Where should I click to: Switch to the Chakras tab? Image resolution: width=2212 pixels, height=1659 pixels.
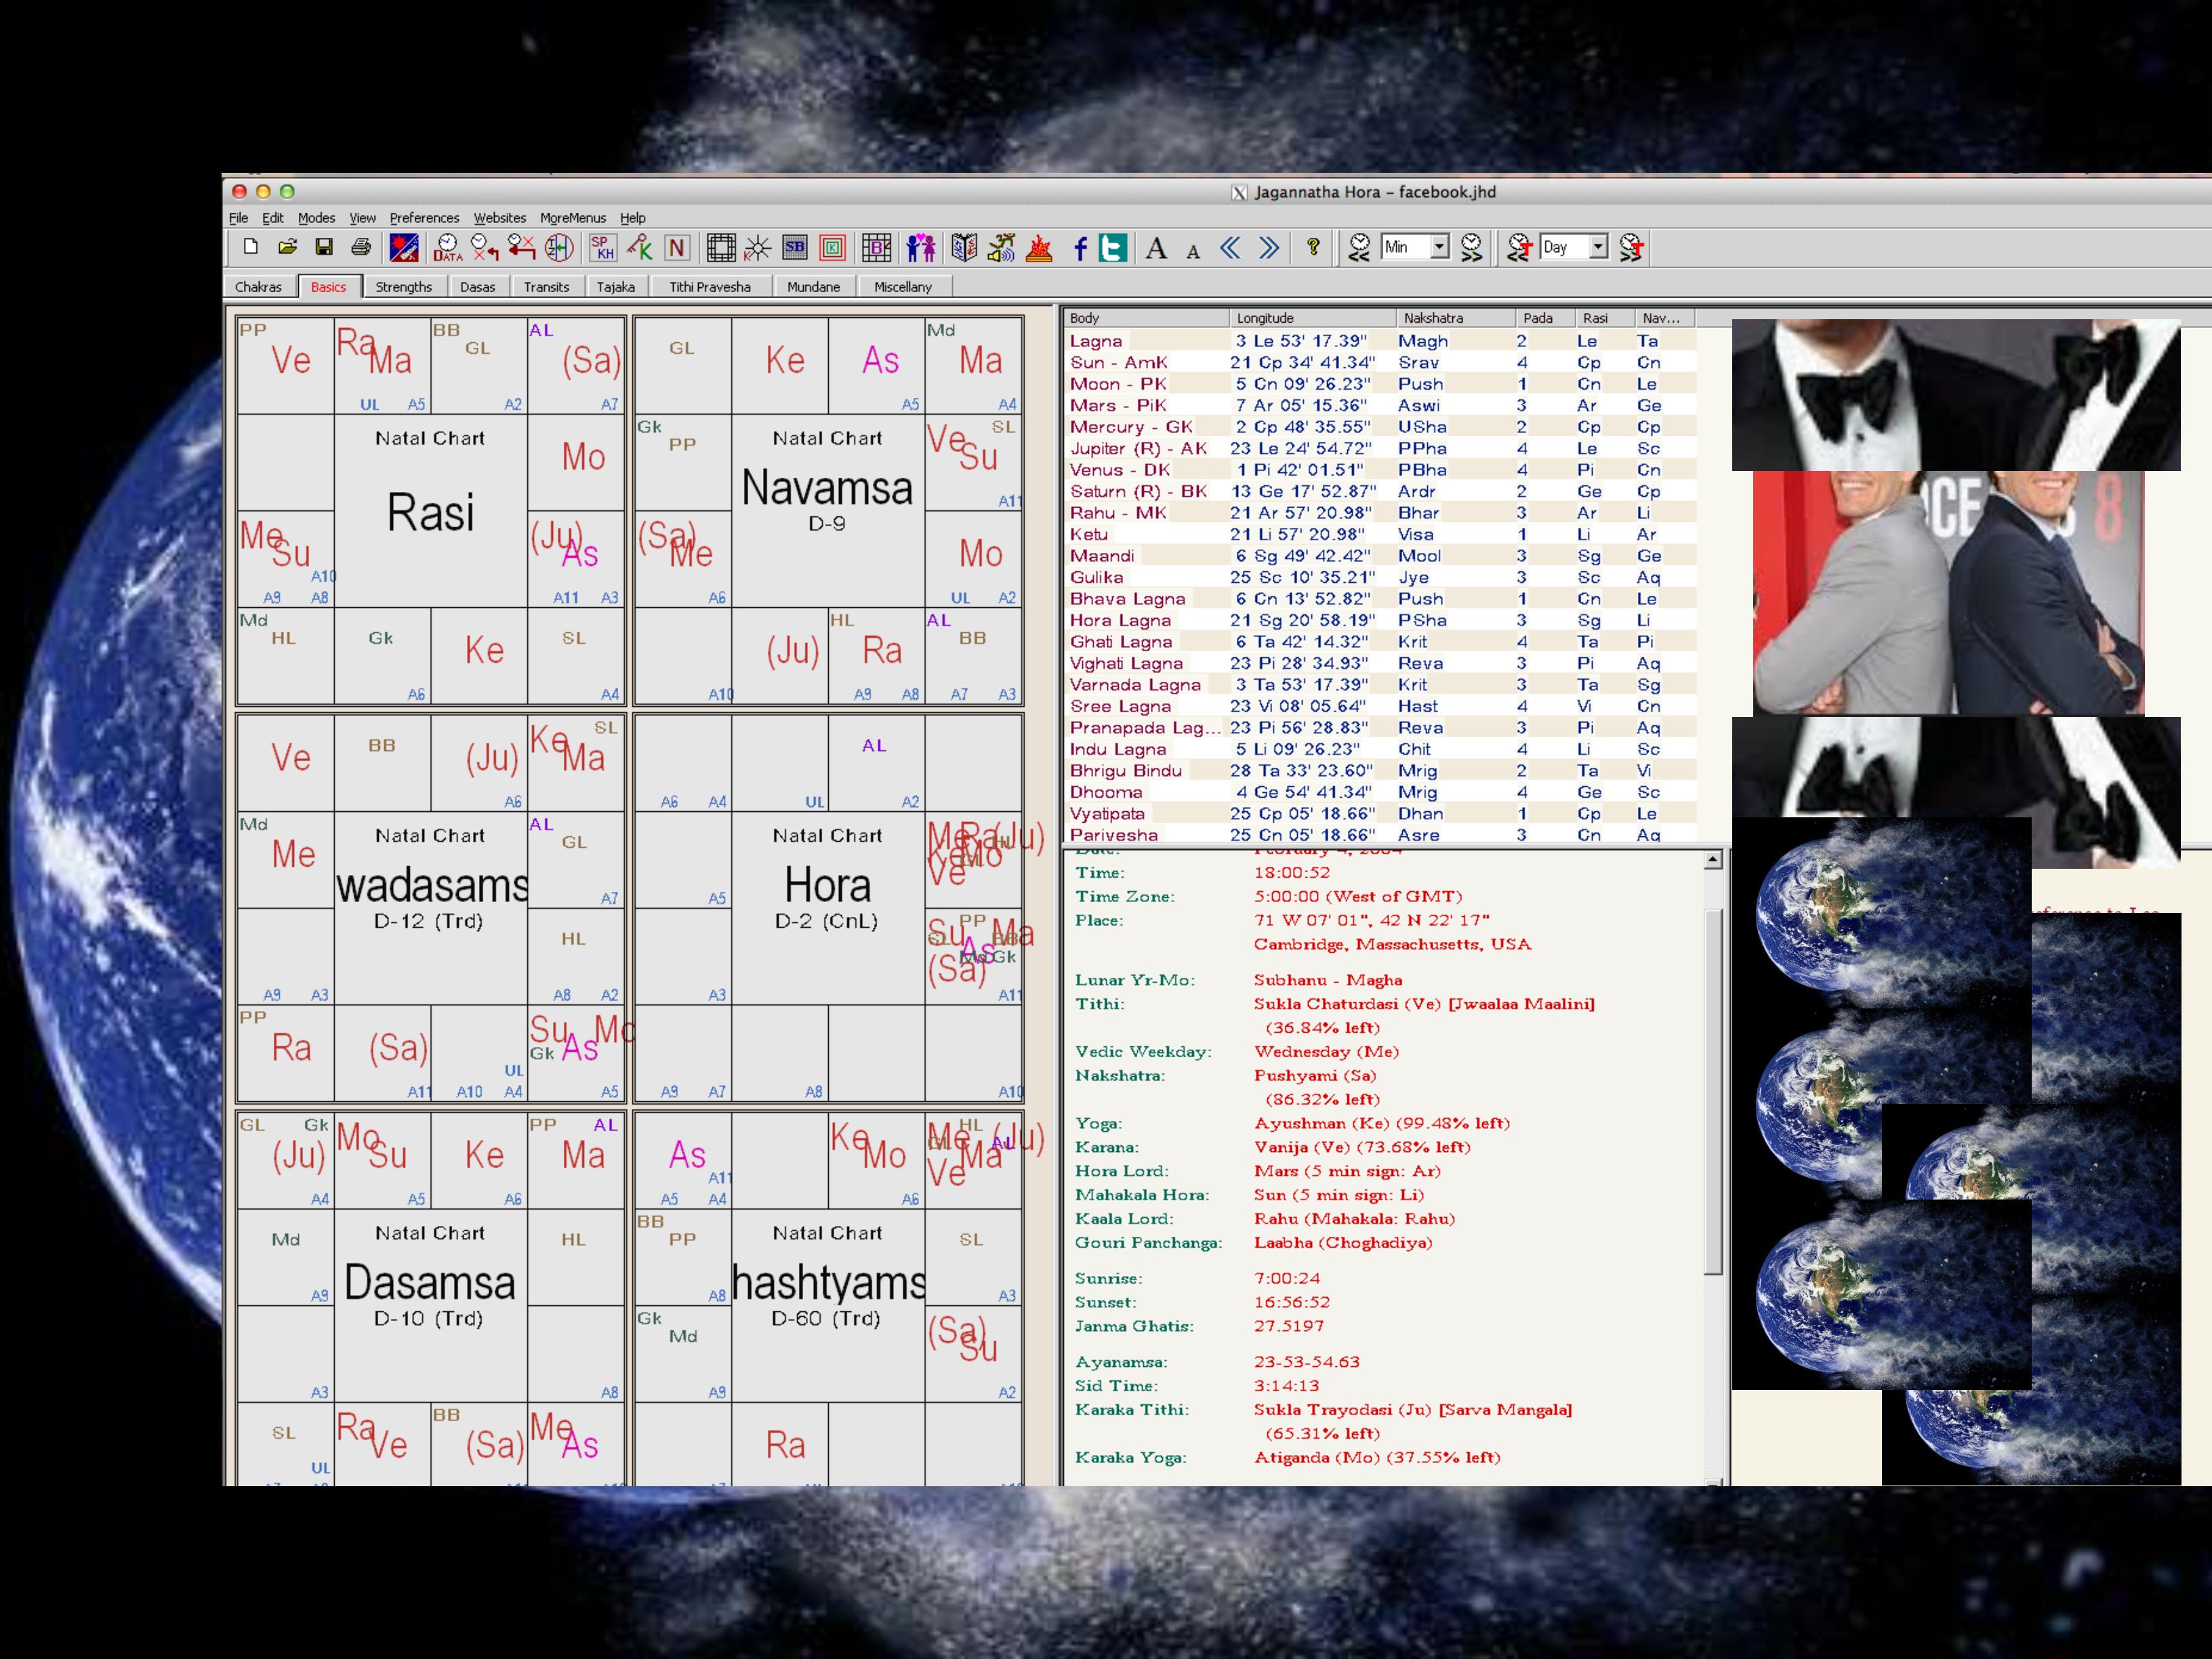(258, 287)
